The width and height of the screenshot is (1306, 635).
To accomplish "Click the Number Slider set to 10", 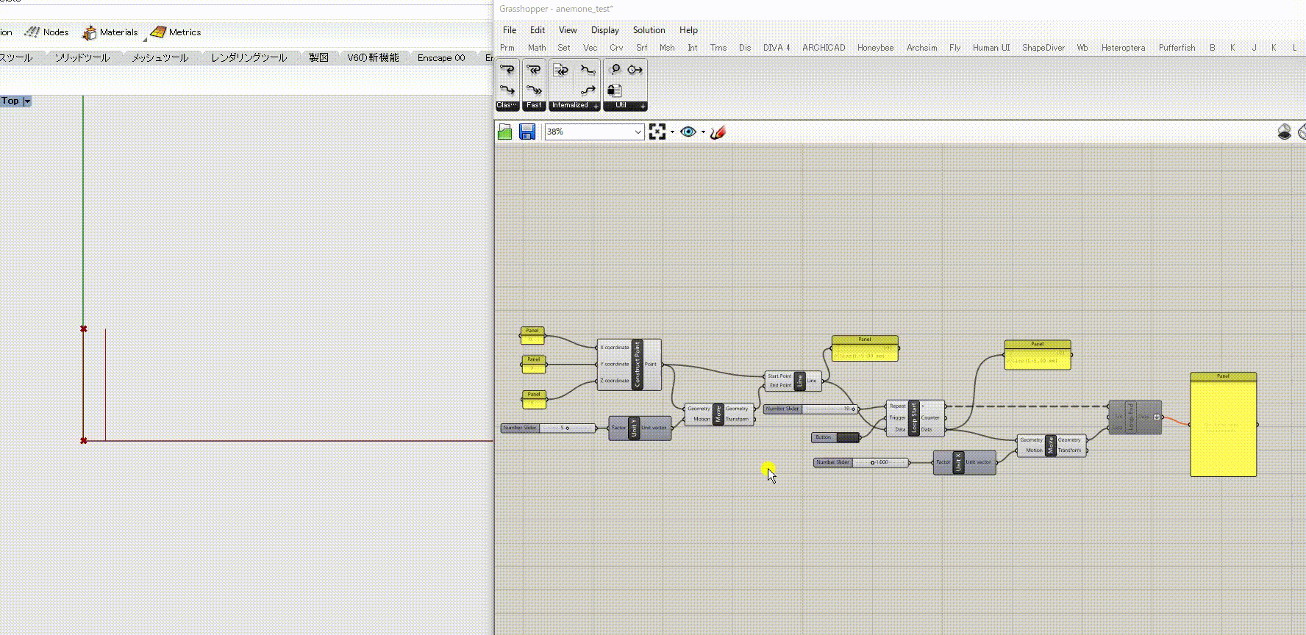I will 811,409.
